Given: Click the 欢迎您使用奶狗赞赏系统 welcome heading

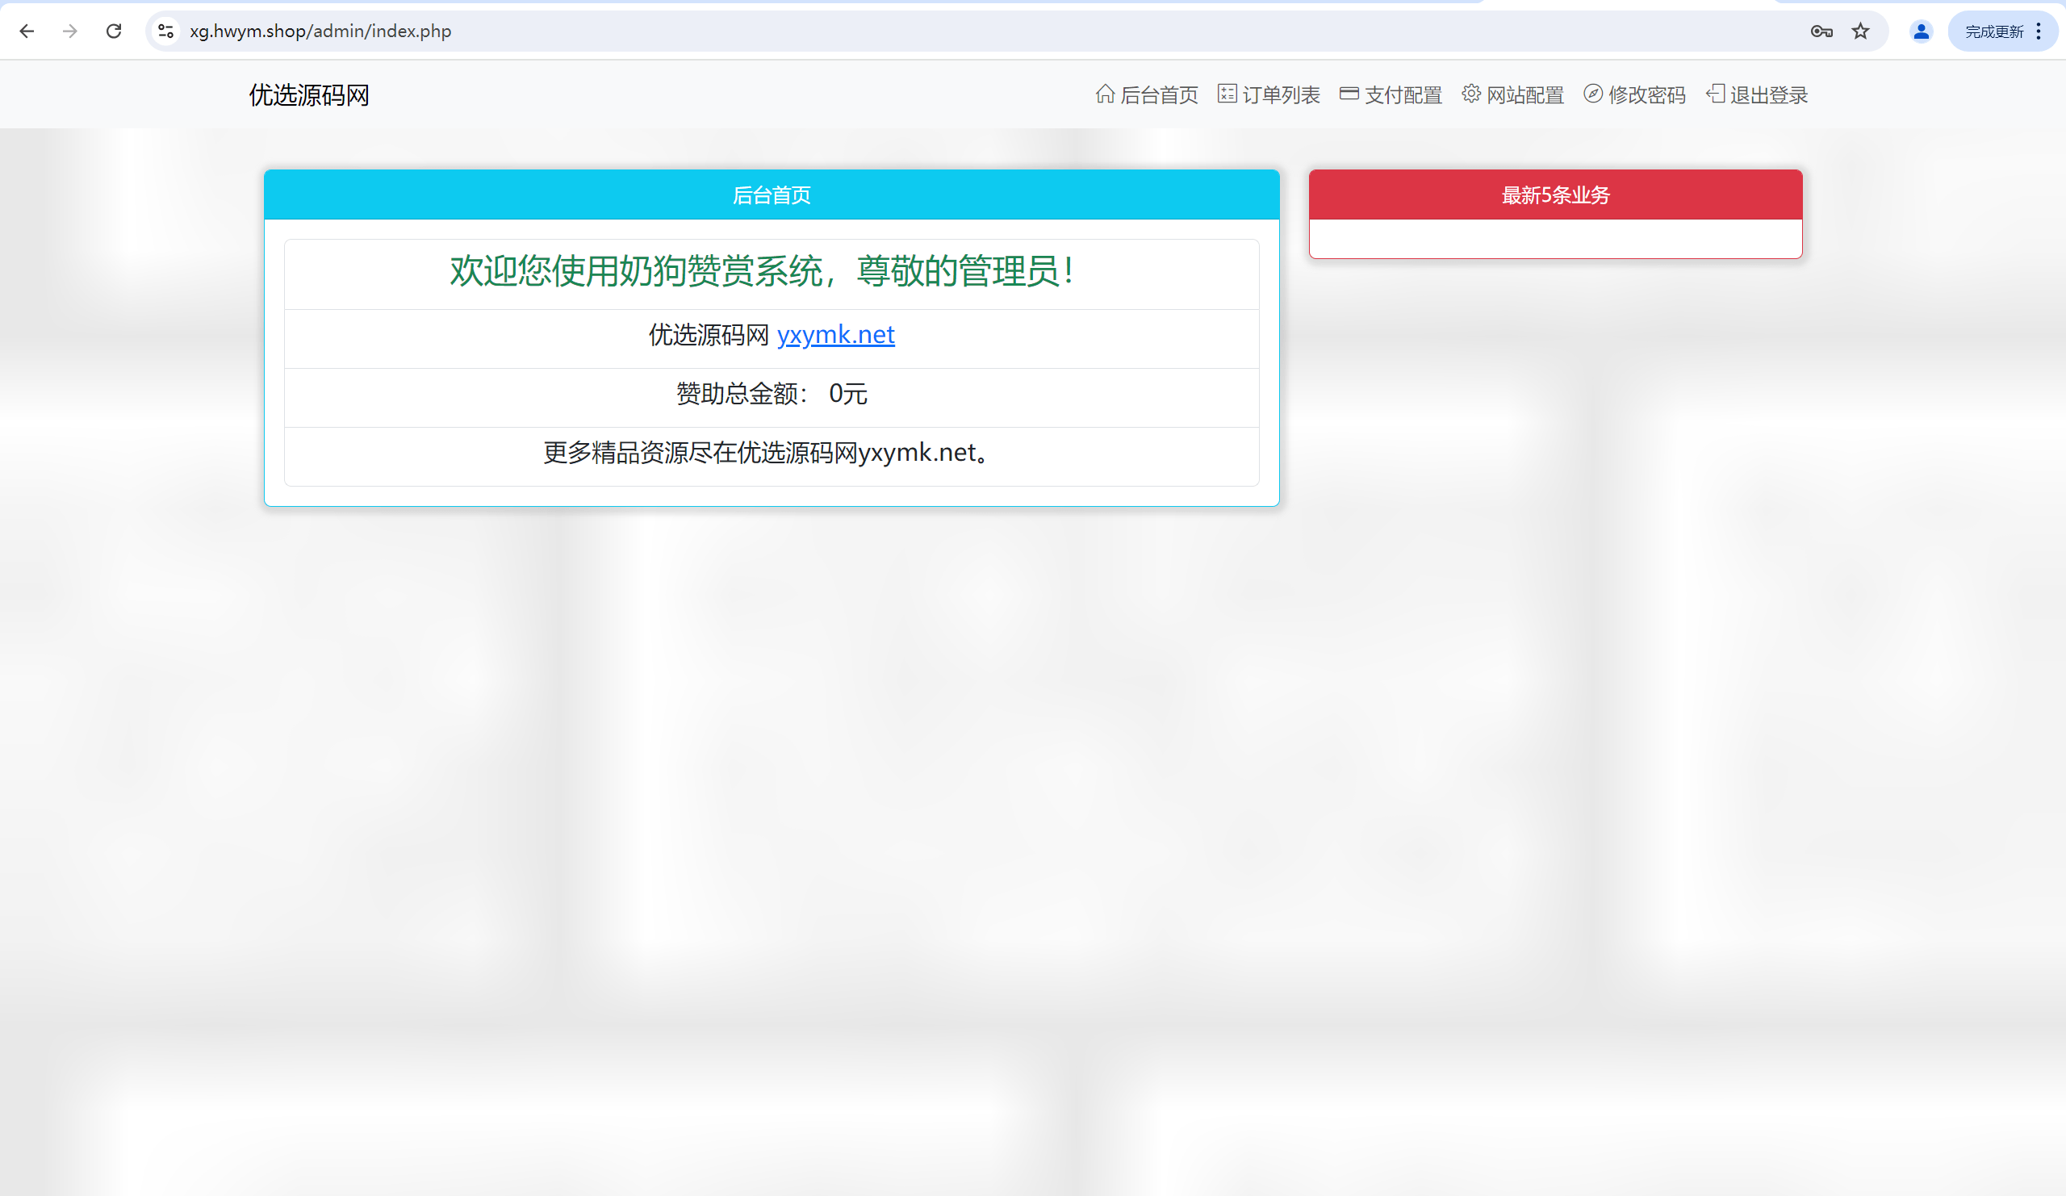Looking at the screenshot, I should click(763, 271).
